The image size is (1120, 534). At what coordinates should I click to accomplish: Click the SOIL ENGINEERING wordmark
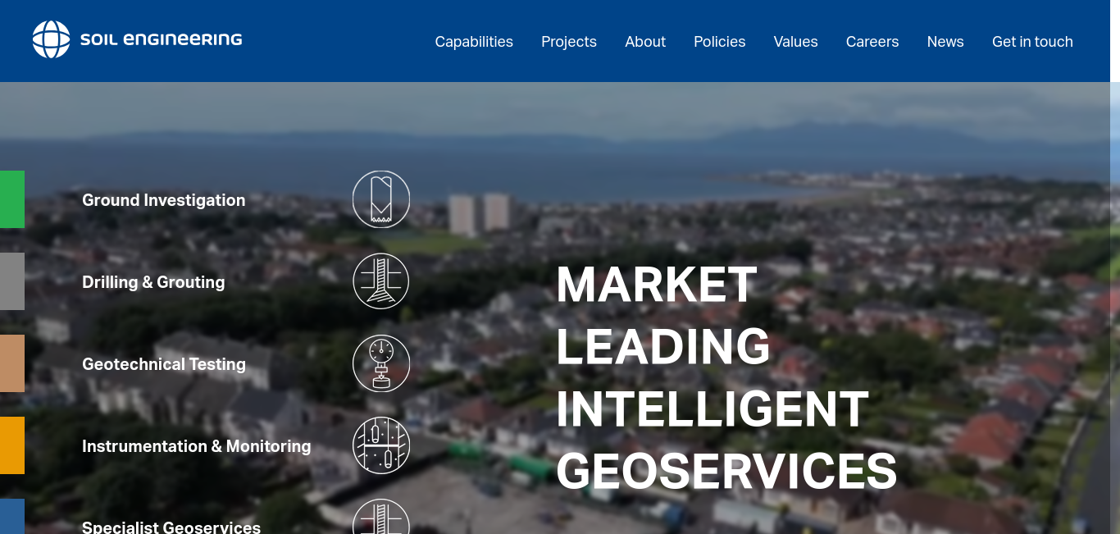161,39
